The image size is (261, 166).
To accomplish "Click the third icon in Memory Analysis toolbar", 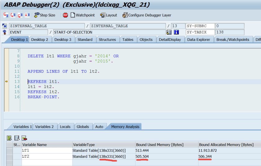I will tap(24, 138).
